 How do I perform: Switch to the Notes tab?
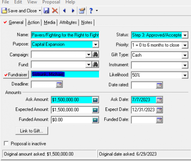(87, 23)
